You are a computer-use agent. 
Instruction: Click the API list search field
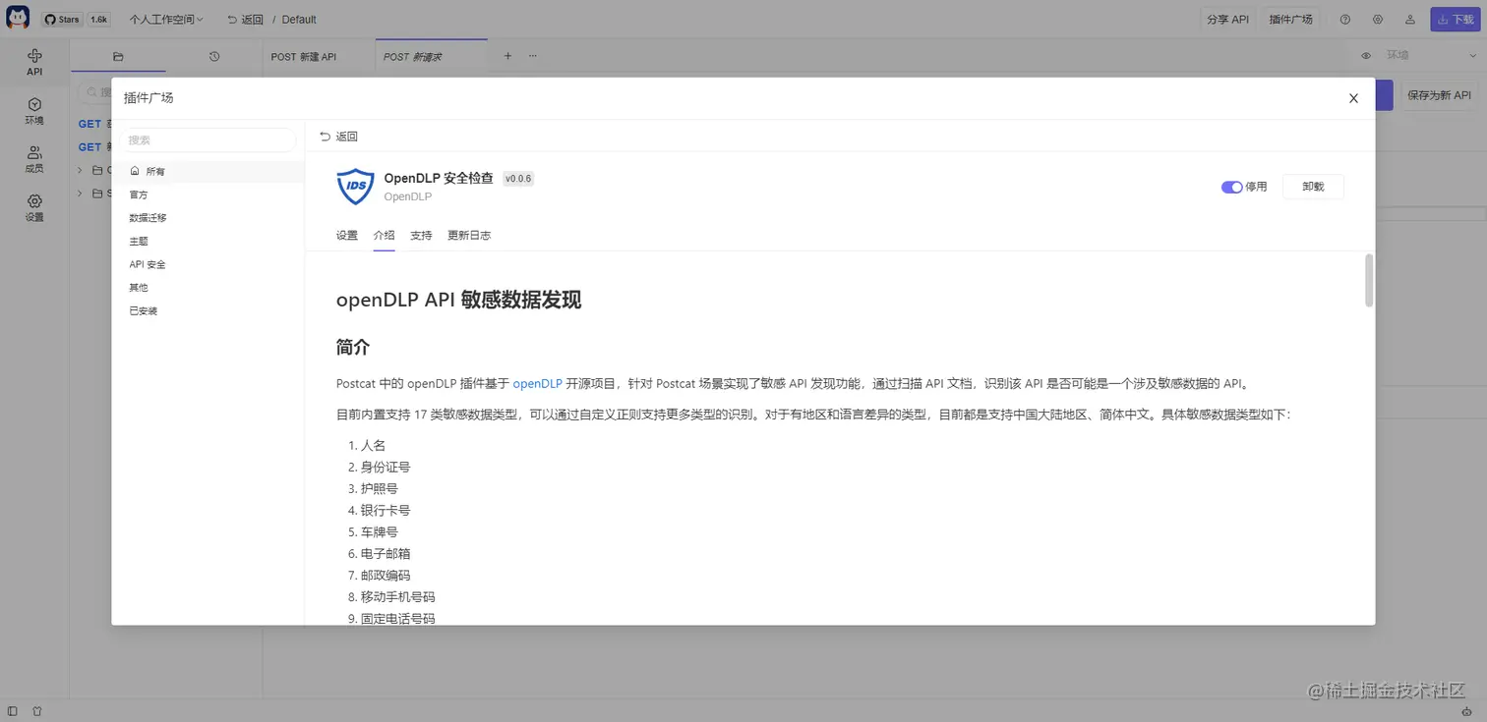tap(94, 92)
